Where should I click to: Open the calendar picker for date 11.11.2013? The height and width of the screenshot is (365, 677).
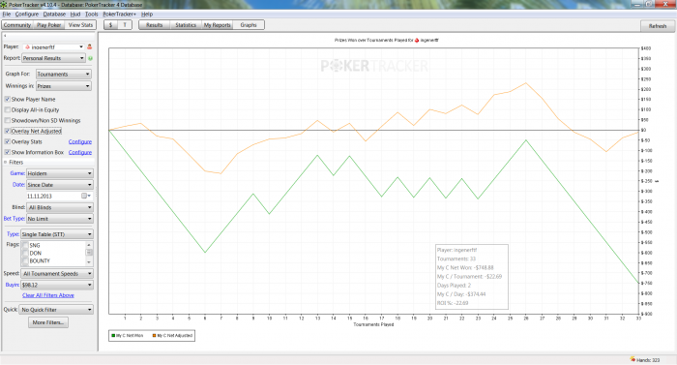pyautogui.click(x=85, y=196)
